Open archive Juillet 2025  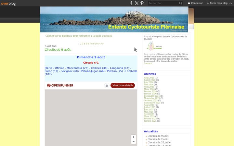[x=149, y=107]
